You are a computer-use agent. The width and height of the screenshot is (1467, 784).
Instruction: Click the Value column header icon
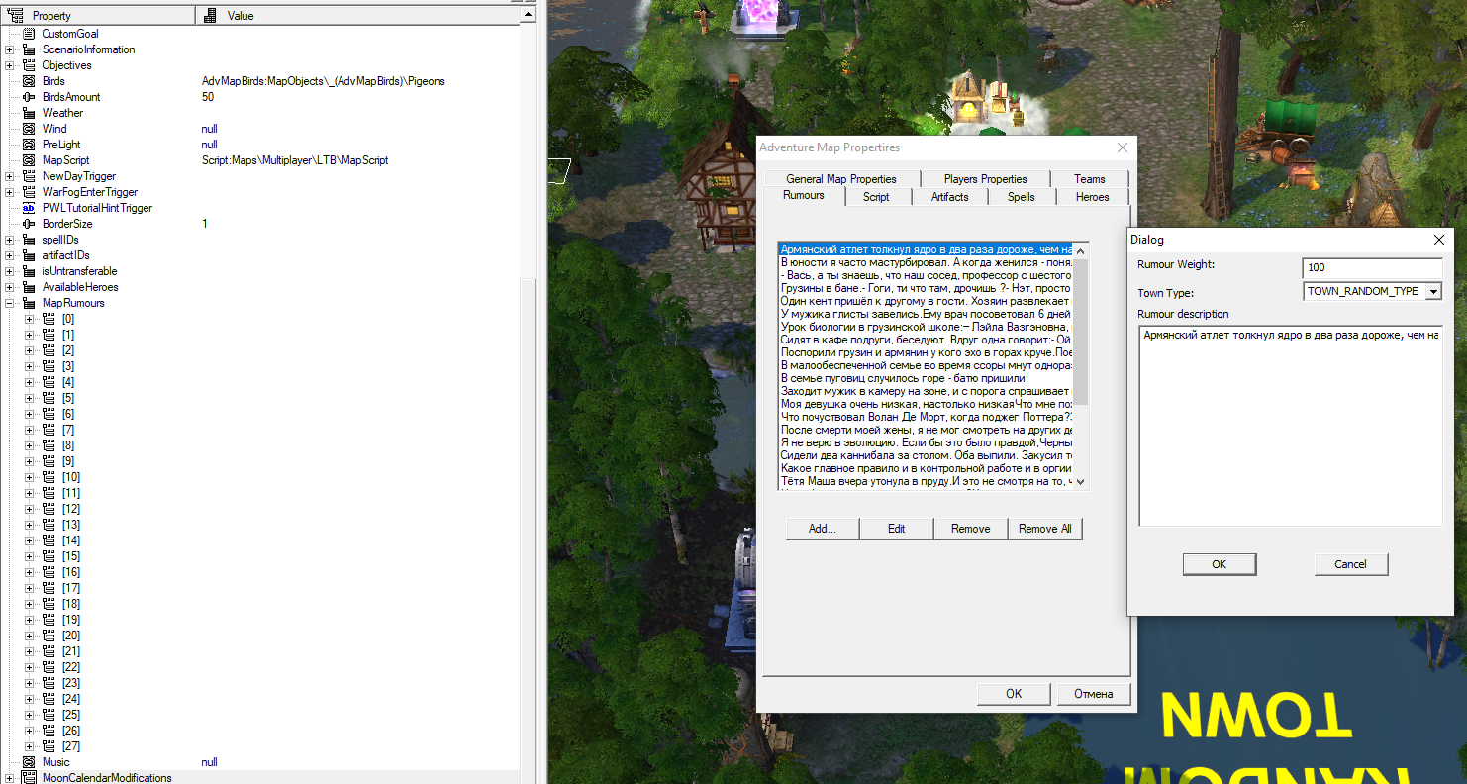210,16
